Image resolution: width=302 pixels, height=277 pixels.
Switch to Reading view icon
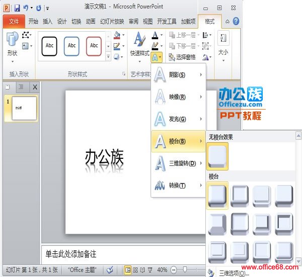click(142, 270)
